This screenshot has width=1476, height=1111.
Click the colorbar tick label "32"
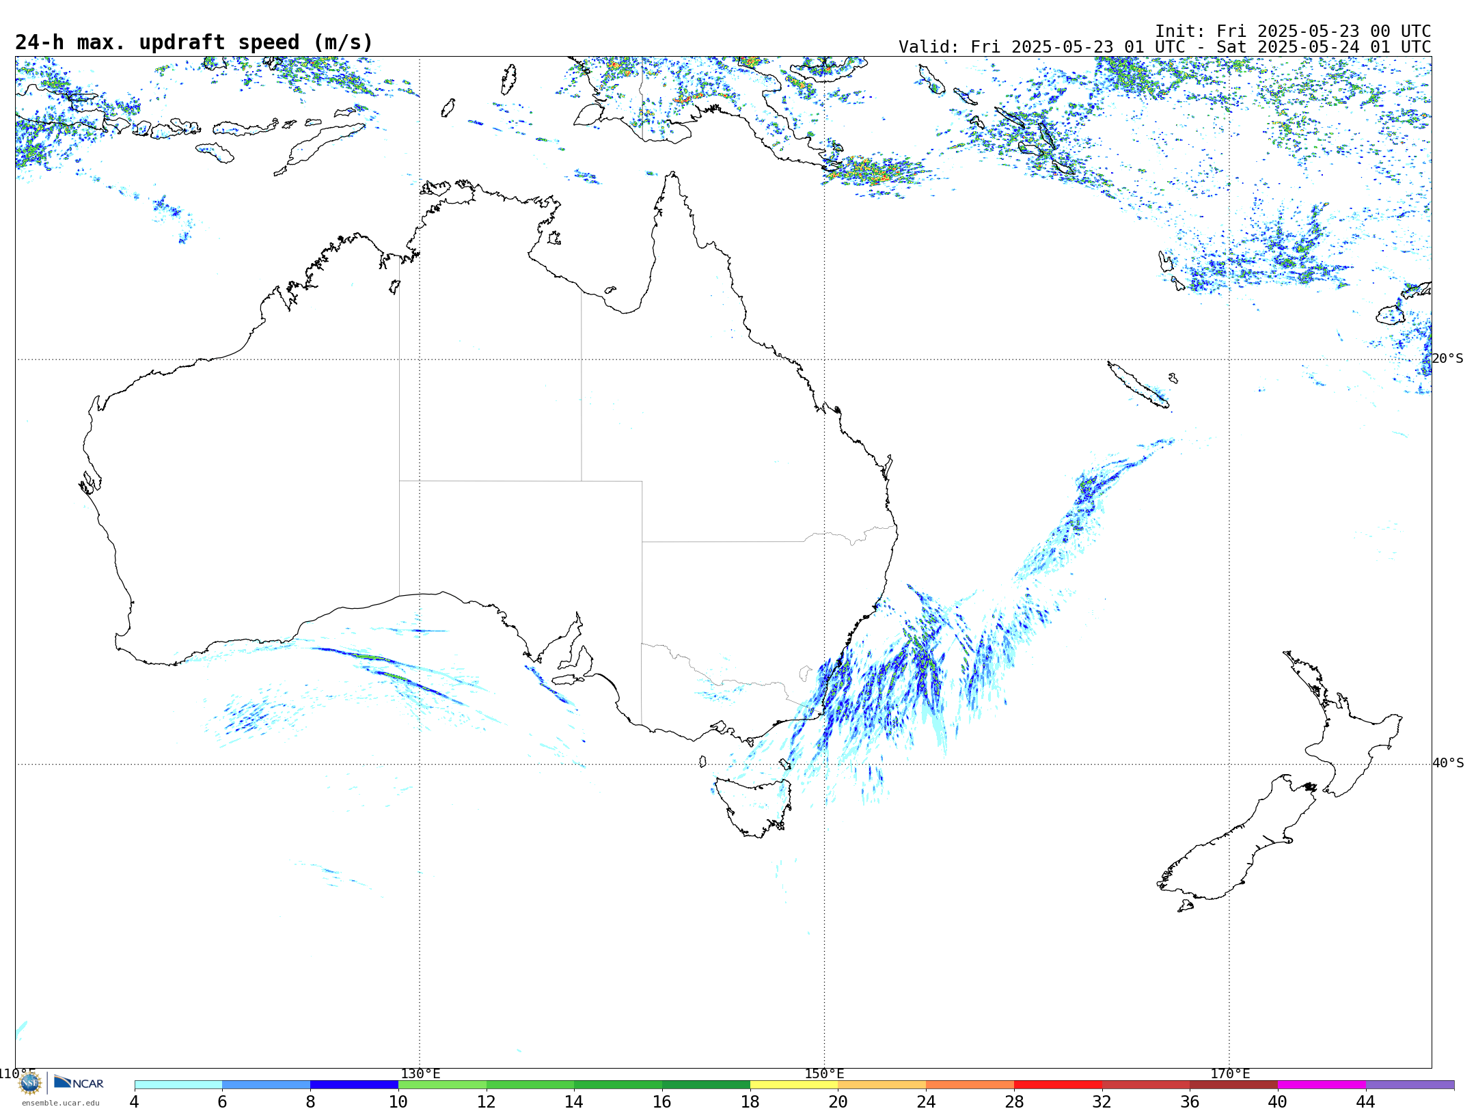pos(1102,1101)
